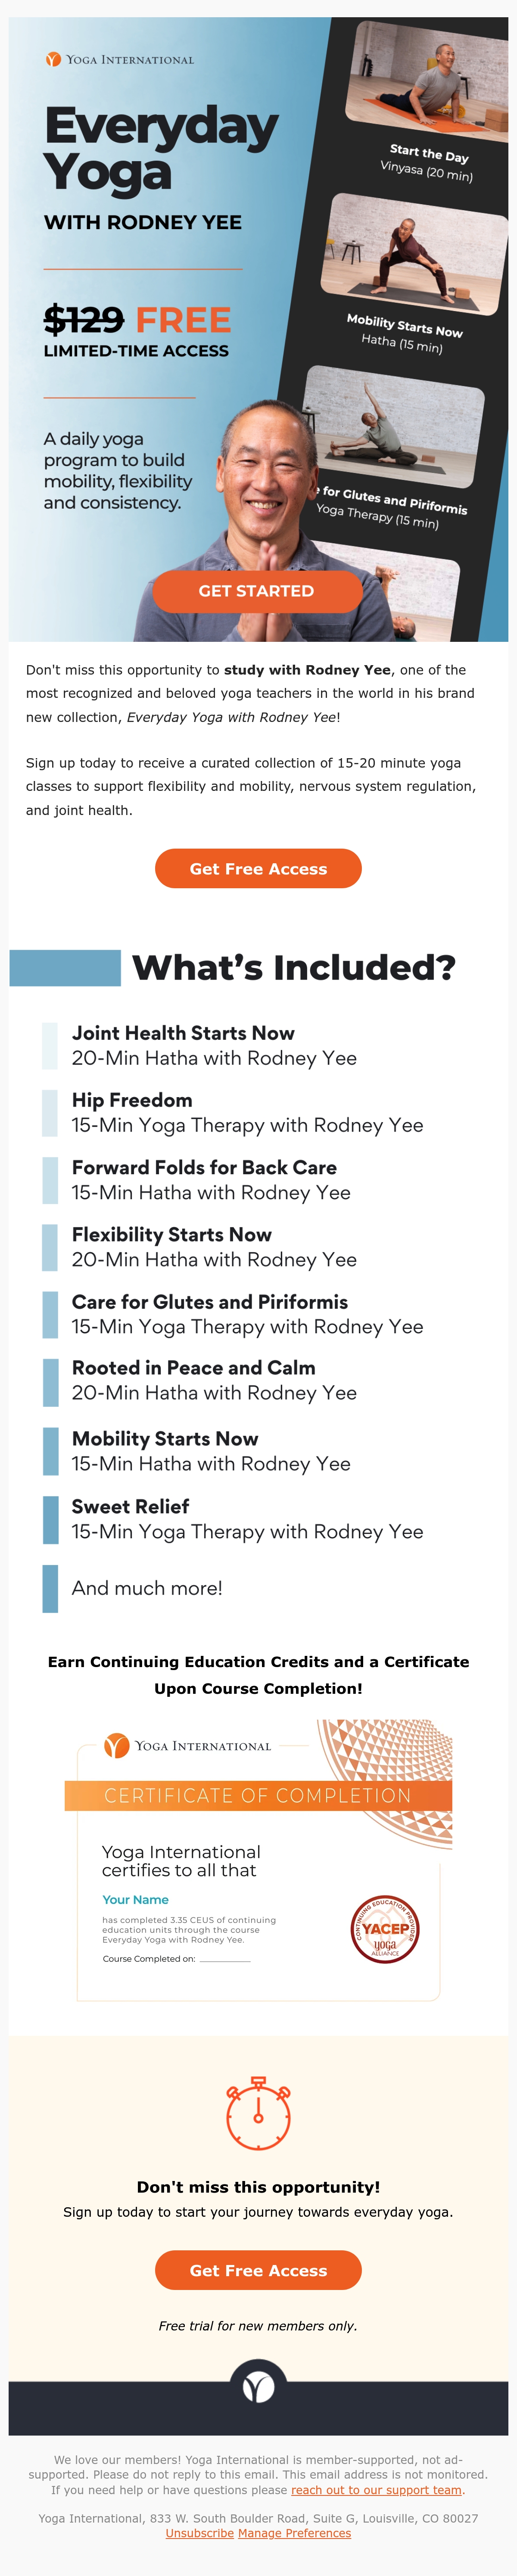
Task: Click the bottom Get Free Access button
Action: (x=258, y=2270)
